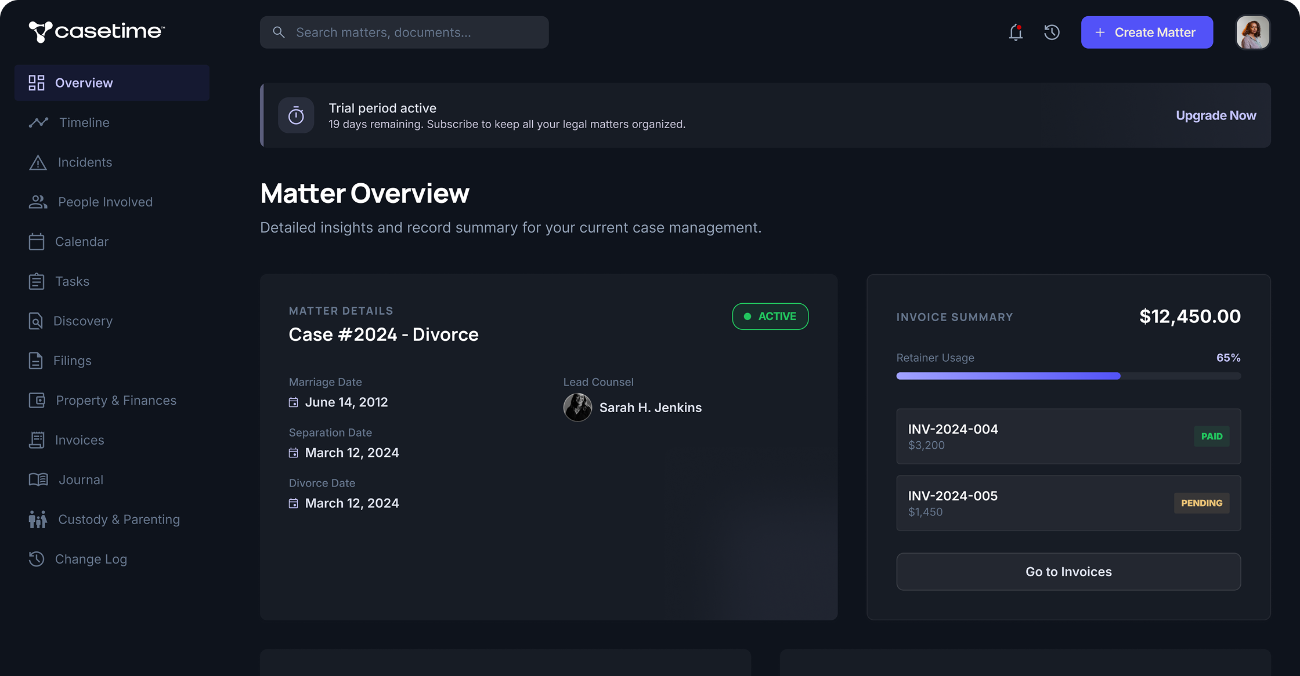Image resolution: width=1300 pixels, height=676 pixels.
Task: Switch to the Overview section
Action: pos(84,82)
